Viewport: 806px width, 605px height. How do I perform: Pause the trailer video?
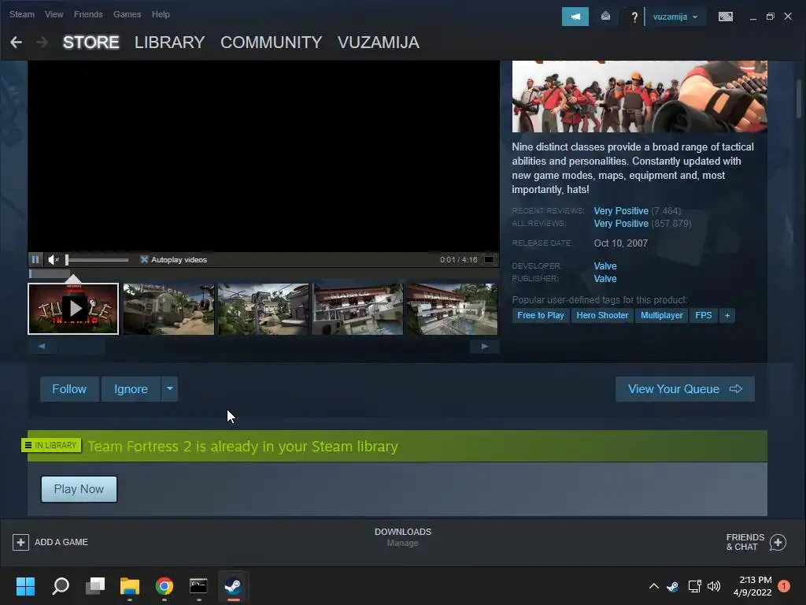35,259
